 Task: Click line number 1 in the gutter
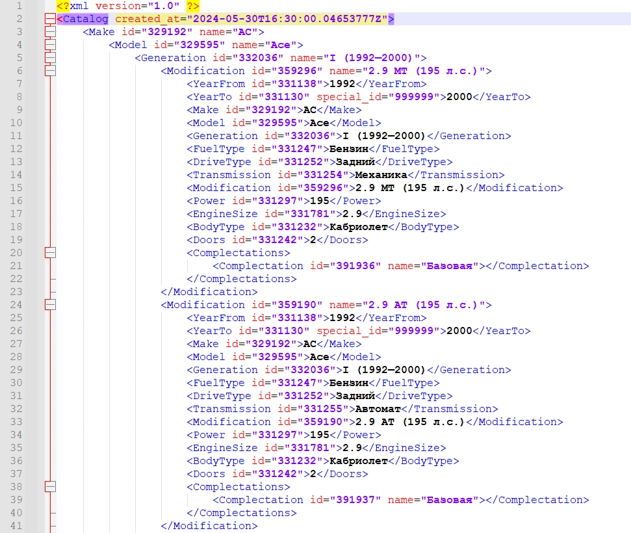(x=19, y=6)
